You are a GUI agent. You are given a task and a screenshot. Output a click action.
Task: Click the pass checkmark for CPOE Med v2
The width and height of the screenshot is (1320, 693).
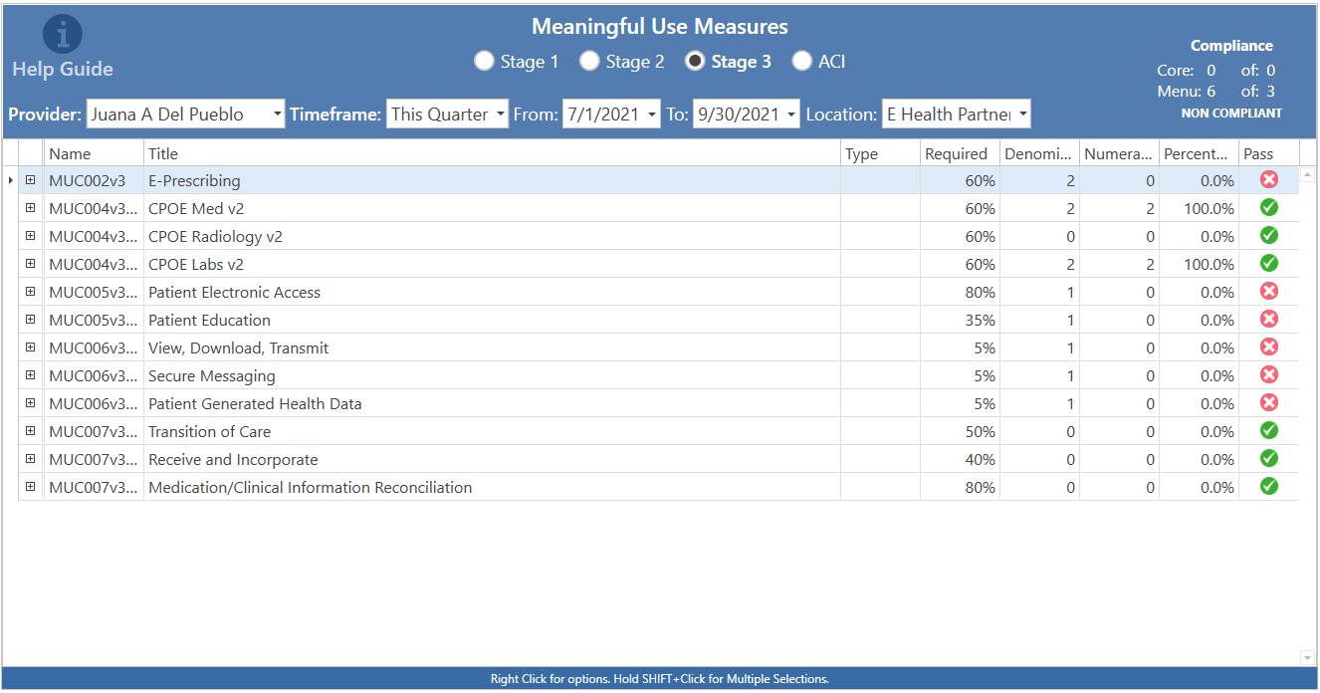click(x=1269, y=208)
